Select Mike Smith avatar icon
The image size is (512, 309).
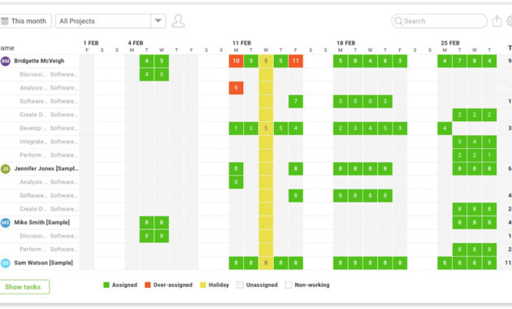(6, 223)
